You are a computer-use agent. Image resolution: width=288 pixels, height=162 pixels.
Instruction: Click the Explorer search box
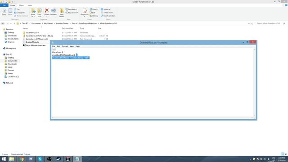[270, 23]
